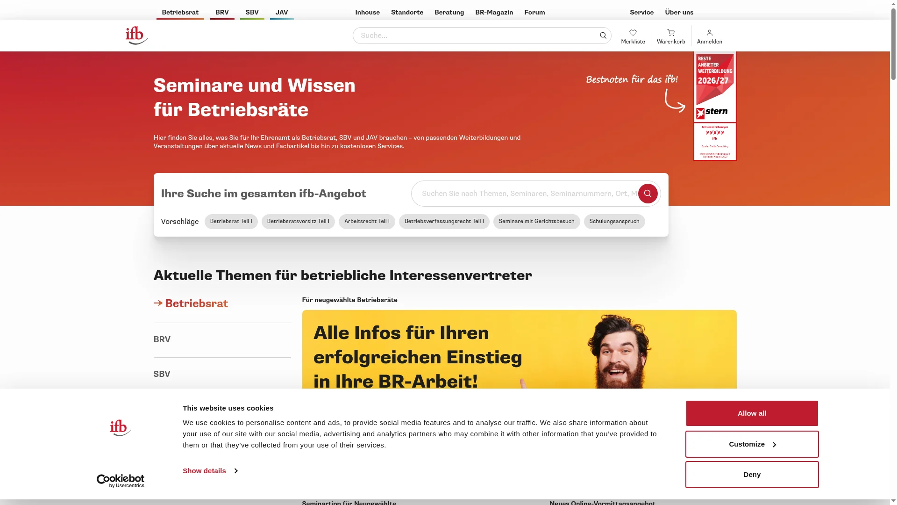Open the Beratung menu item

tap(449, 13)
